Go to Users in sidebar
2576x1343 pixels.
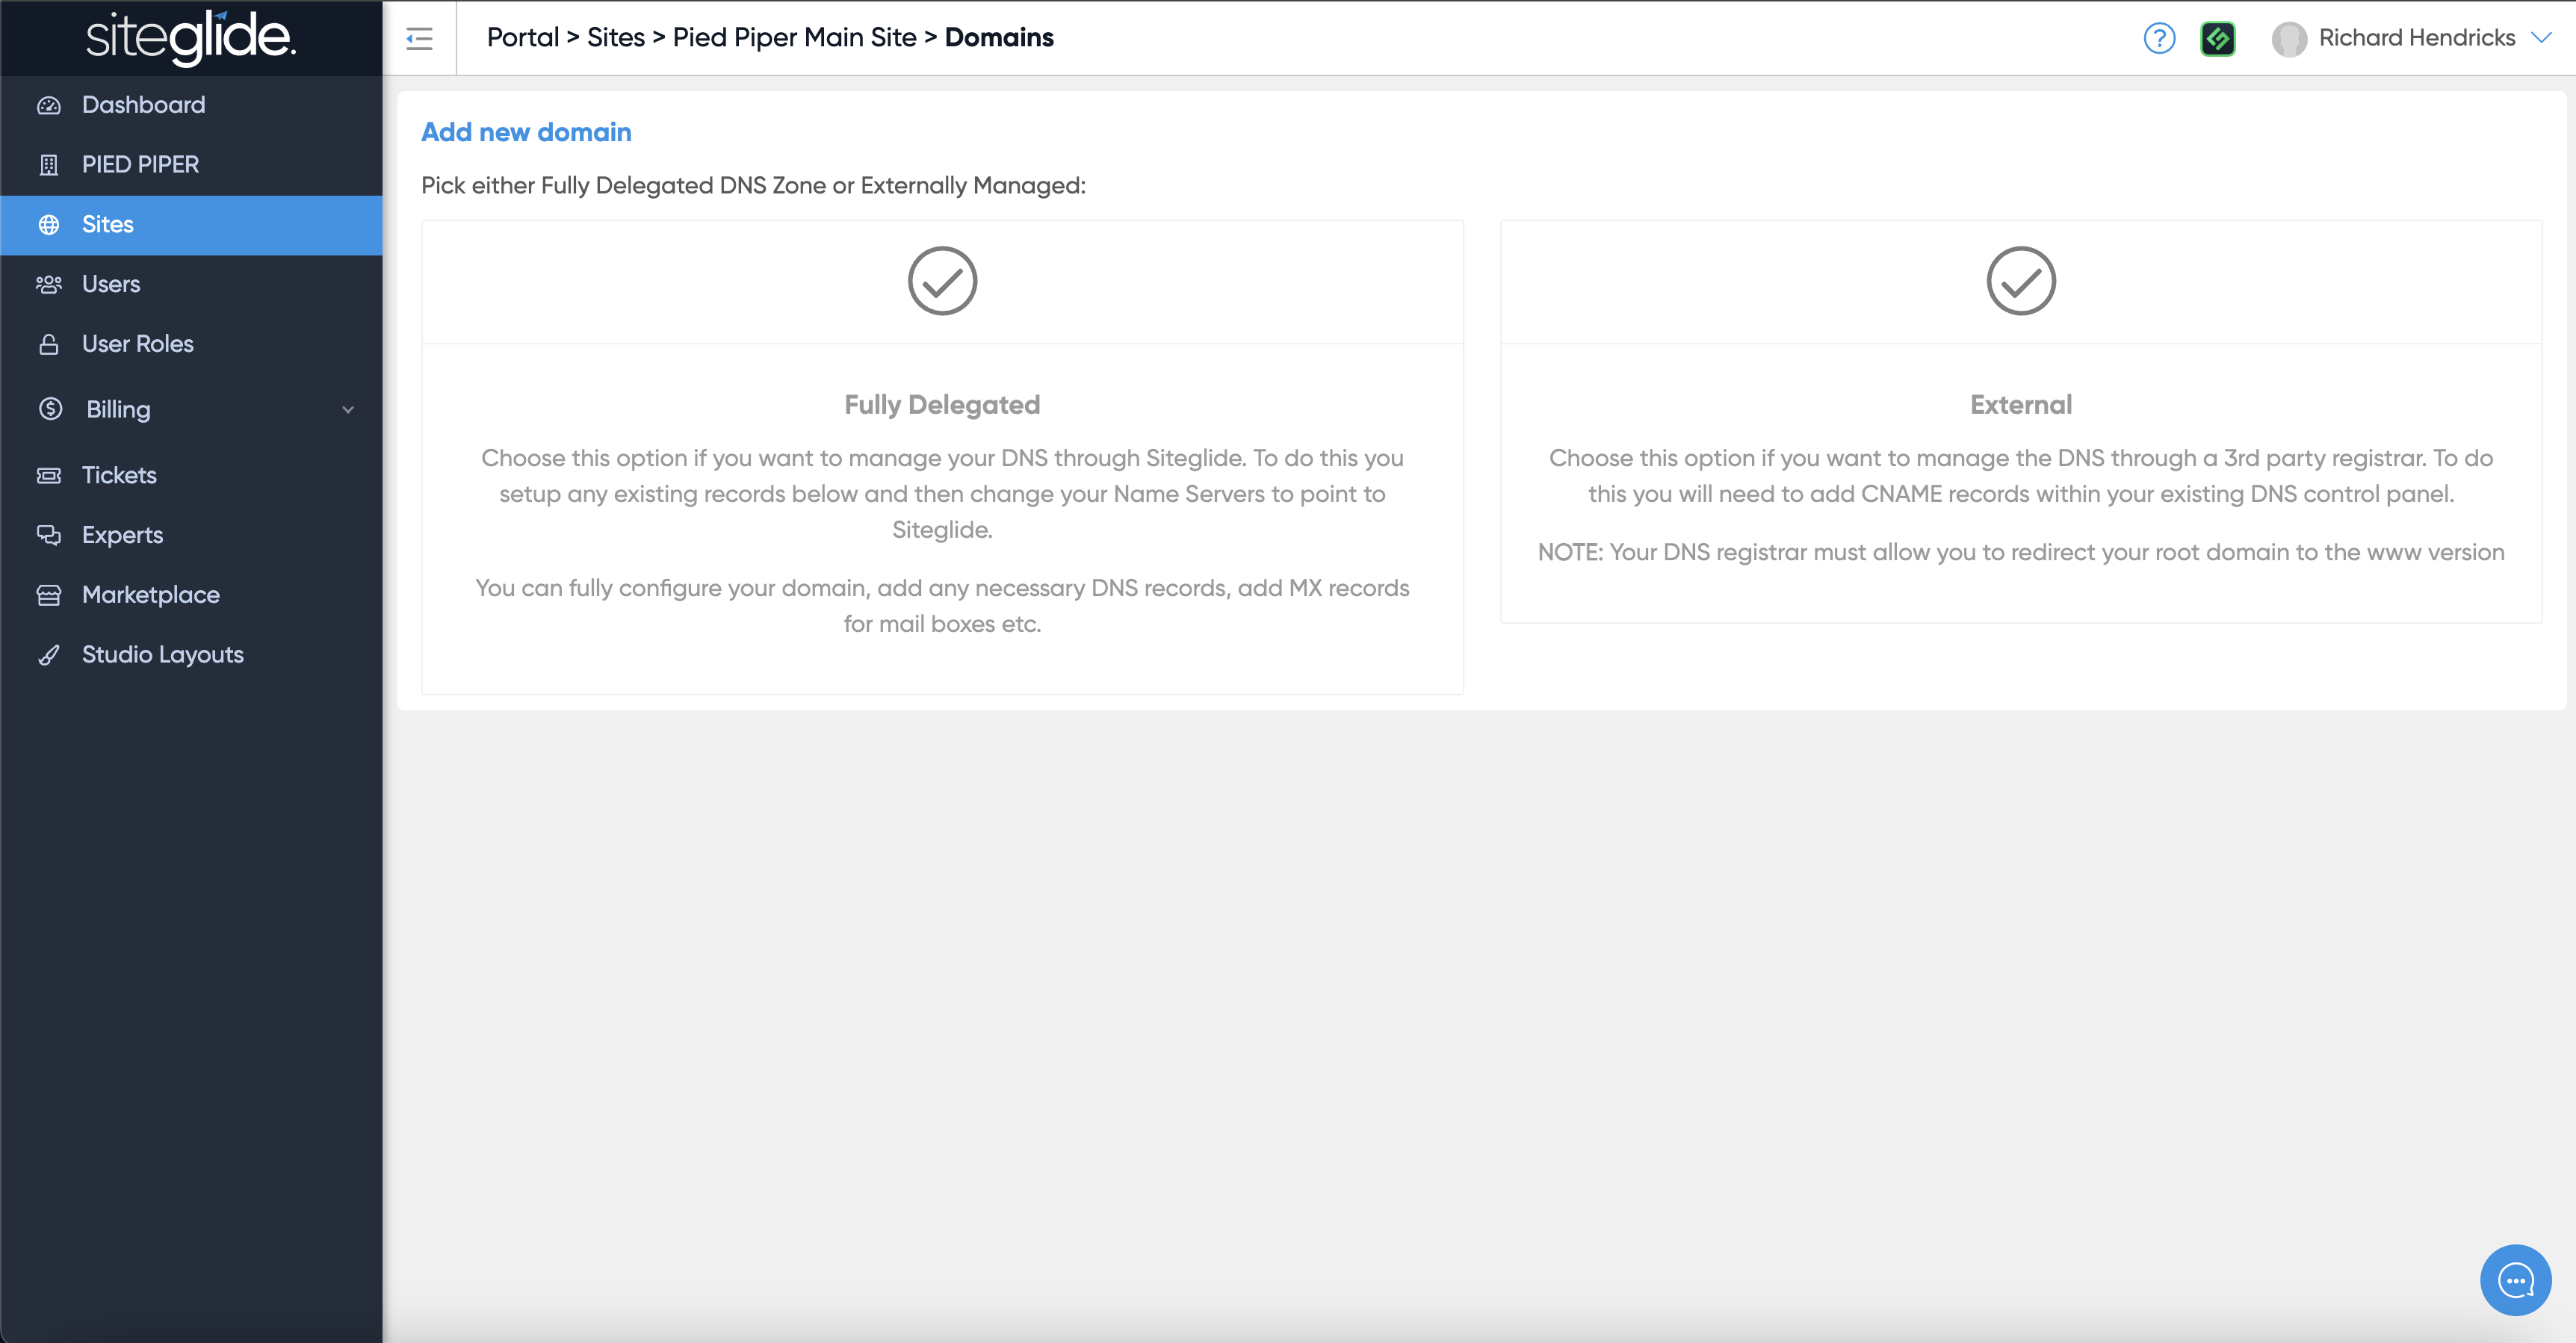(111, 284)
